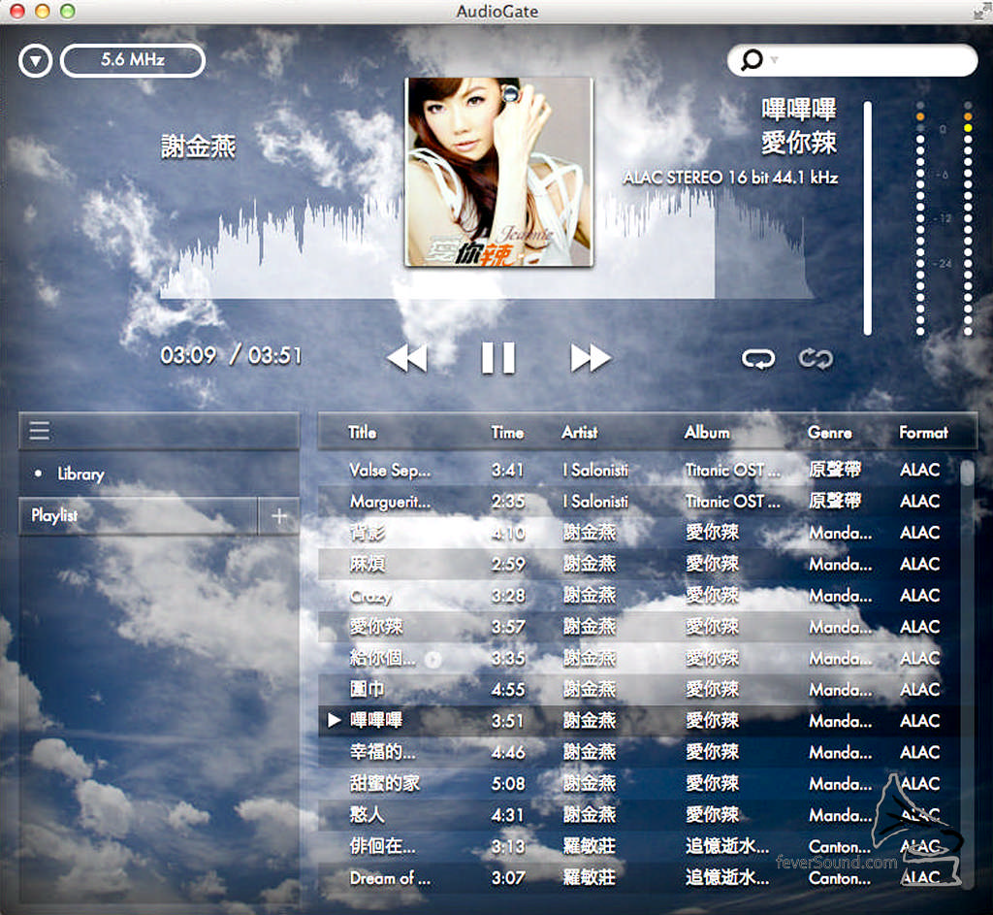Select the 甜蜜的家 track row
This screenshot has width=993, height=915.
click(x=638, y=784)
